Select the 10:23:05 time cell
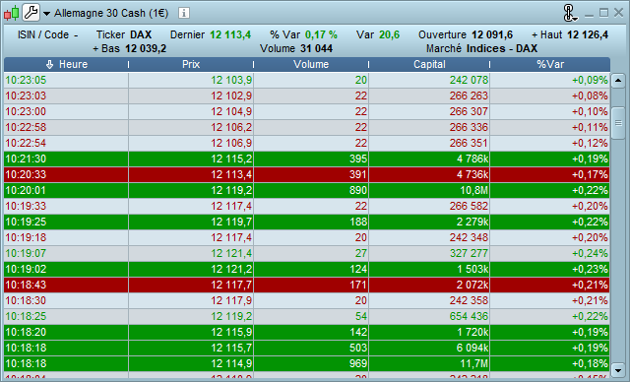The width and height of the screenshot is (630, 382). 66,81
